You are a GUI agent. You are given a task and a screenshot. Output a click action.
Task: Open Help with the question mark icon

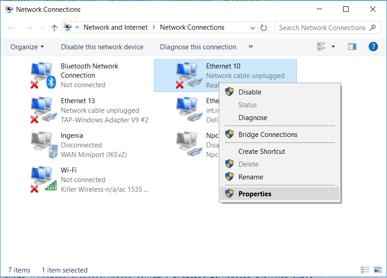pos(373,46)
